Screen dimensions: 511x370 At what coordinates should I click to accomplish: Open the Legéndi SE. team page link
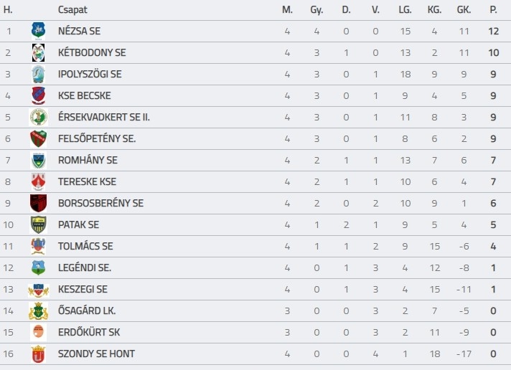(85, 267)
